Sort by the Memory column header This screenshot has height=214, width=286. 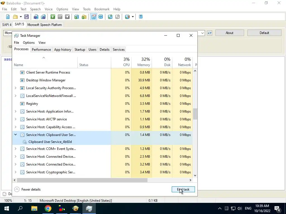click(x=142, y=62)
